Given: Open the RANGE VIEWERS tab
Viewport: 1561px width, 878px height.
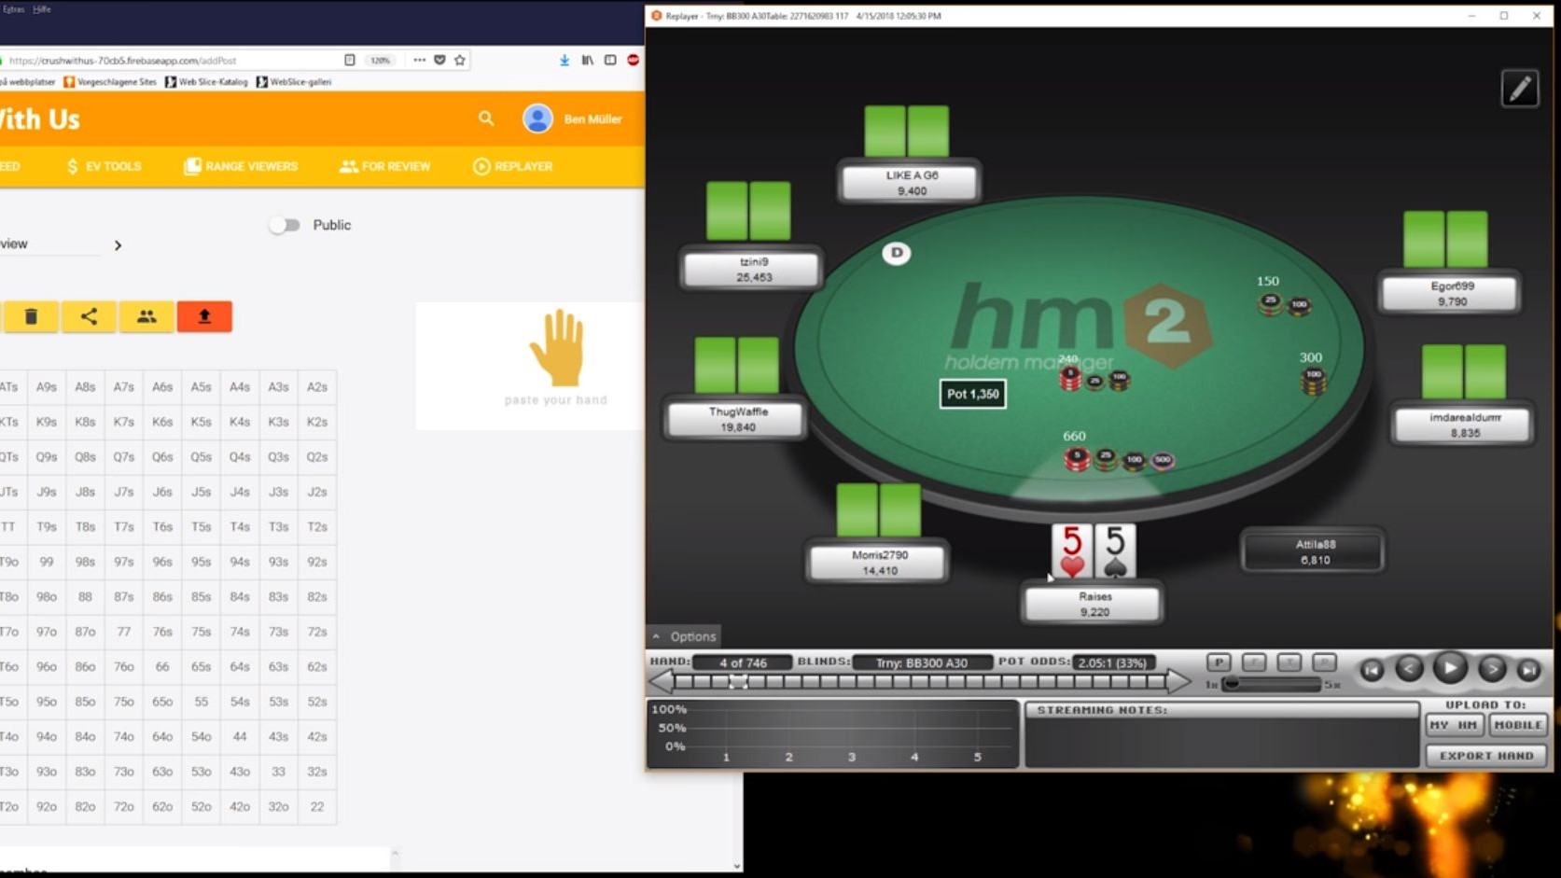Looking at the screenshot, I should pyautogui.click(x=241, y=166).
